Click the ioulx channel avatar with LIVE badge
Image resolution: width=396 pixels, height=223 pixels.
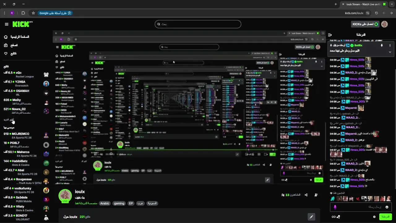pos(65,196)
